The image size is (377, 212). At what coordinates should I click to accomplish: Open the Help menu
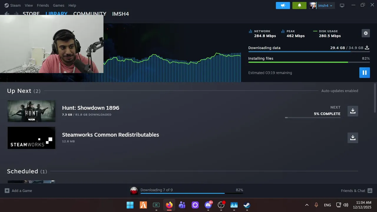click(72, 5)
